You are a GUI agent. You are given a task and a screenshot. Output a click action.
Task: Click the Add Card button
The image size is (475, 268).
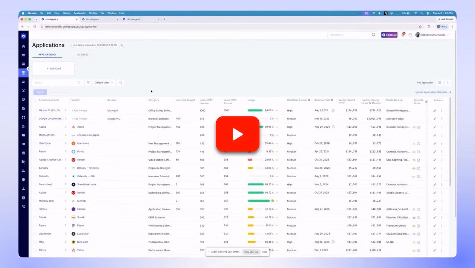pos(54,68)
